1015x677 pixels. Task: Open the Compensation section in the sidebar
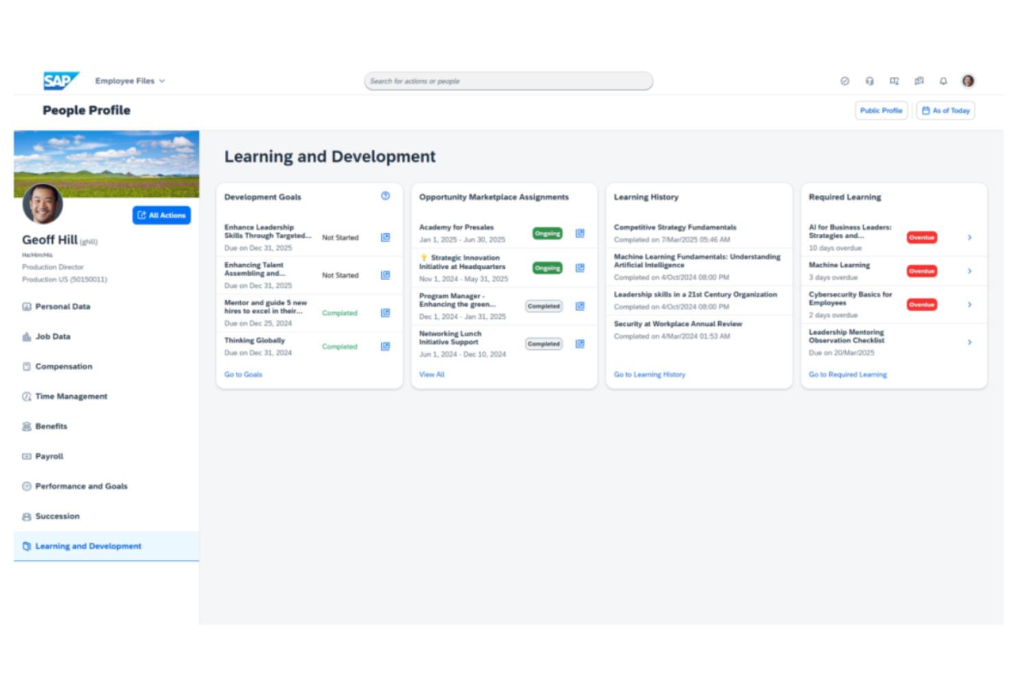click(63, 366)
